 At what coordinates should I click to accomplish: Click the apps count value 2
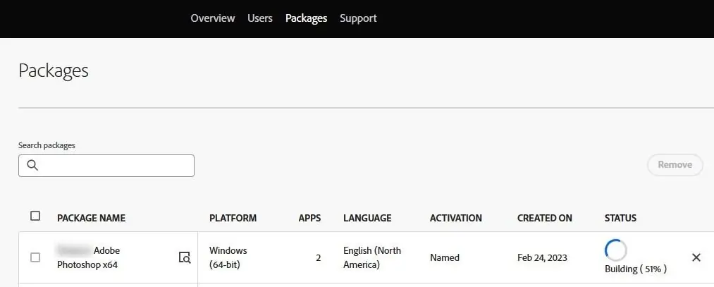[x=319, y=258]
